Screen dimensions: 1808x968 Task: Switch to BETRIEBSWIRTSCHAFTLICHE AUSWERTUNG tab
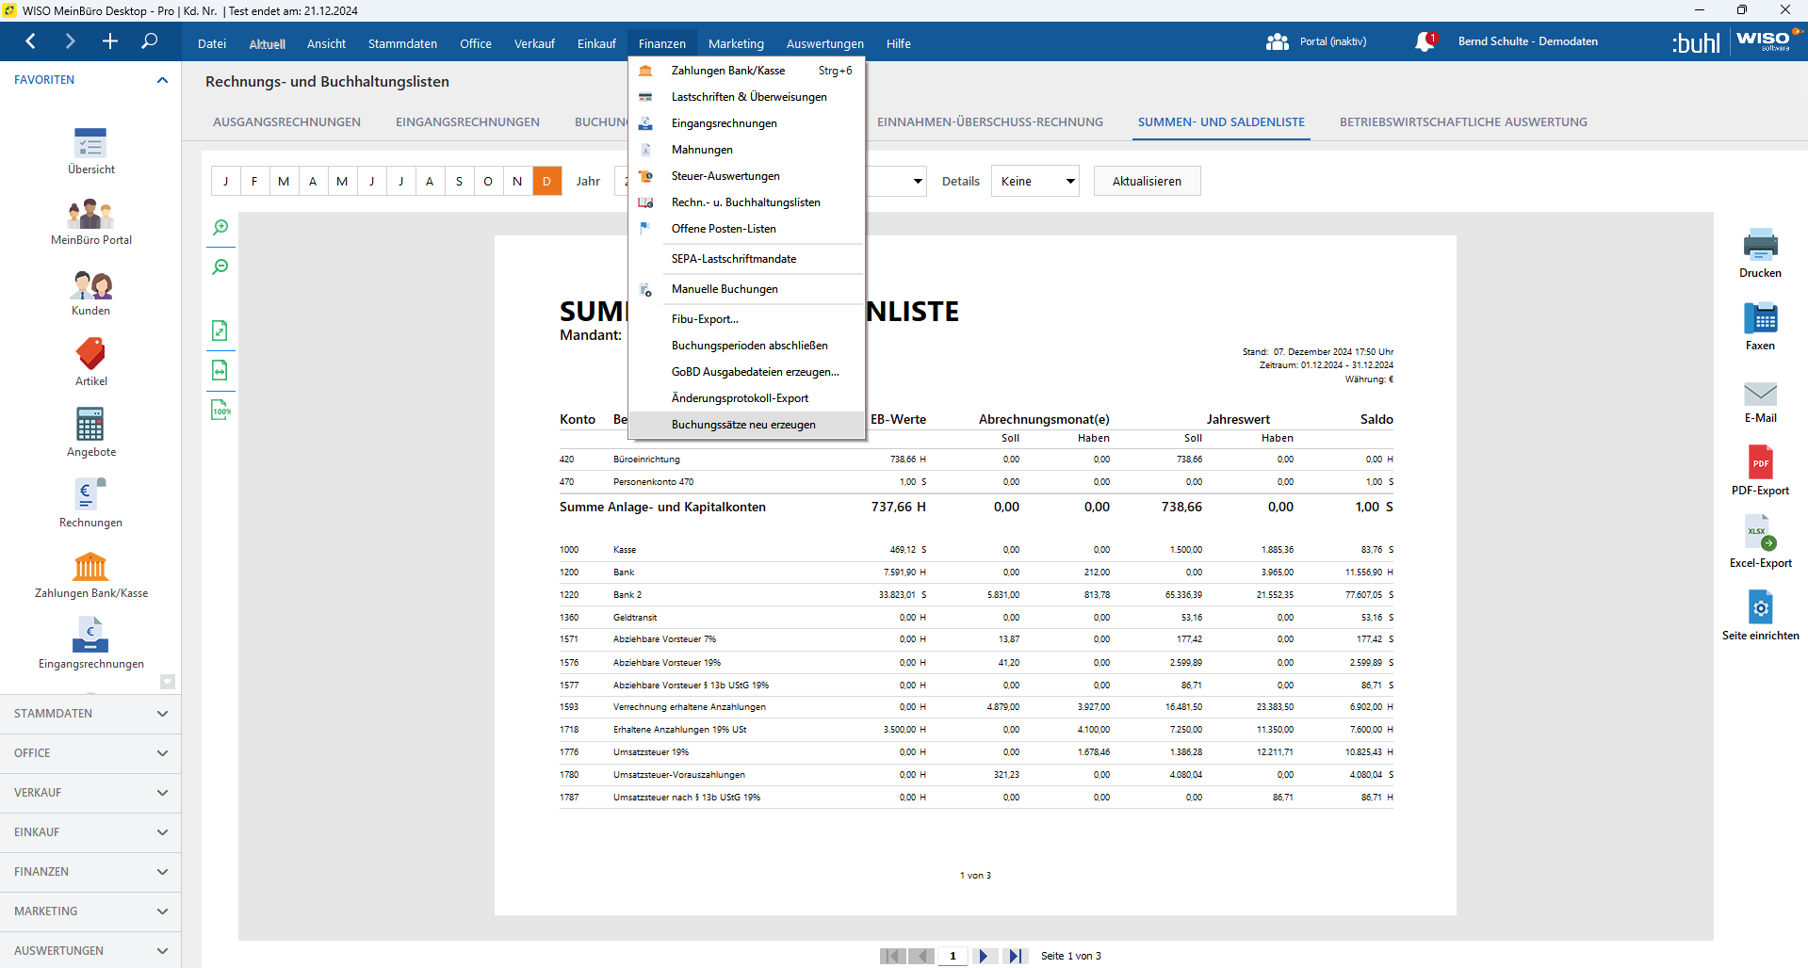[x=1463, y=122]
